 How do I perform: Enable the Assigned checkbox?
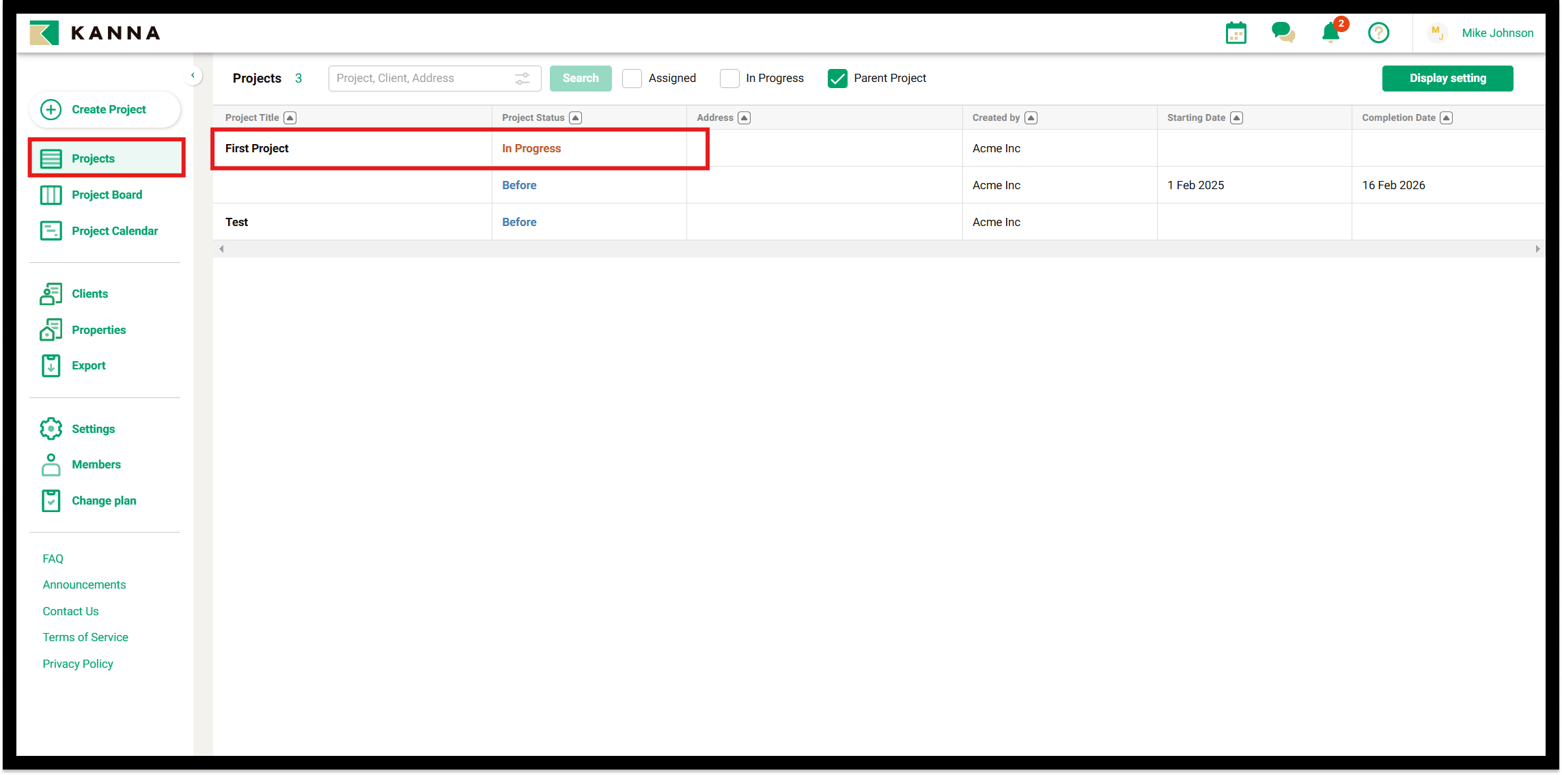[x=632, y=79]
